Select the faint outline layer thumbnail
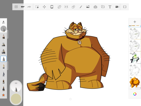Viewport: 141px width, 106px height. (x=135, y=70)
